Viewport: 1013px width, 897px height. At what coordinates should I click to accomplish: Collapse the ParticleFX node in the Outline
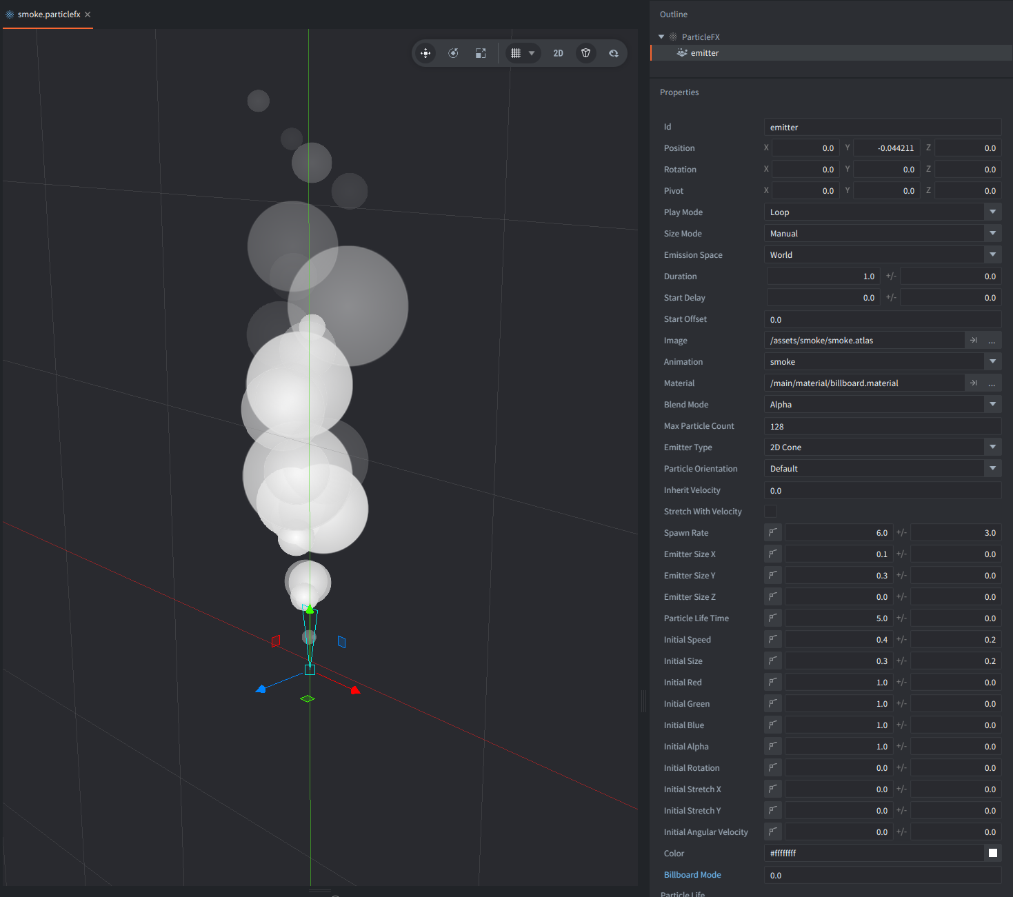[x=661, y=37]
